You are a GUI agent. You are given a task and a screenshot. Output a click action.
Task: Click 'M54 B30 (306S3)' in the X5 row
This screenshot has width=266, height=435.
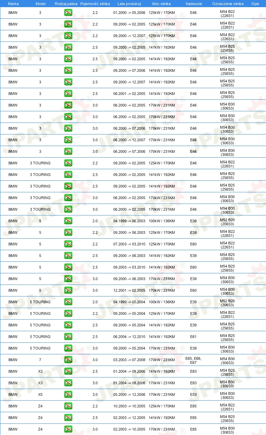pos(227,396)
